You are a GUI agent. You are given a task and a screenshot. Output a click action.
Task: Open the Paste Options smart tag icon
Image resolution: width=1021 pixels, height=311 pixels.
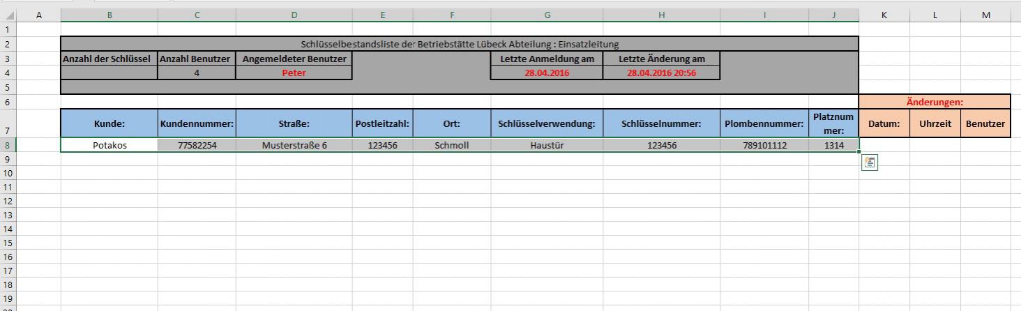[870, 162]
